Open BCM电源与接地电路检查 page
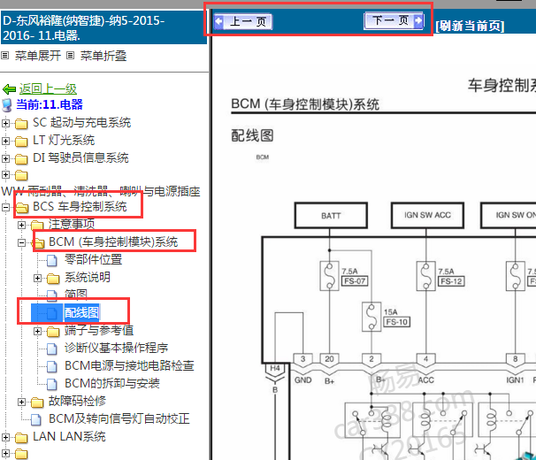 (129, 366)
